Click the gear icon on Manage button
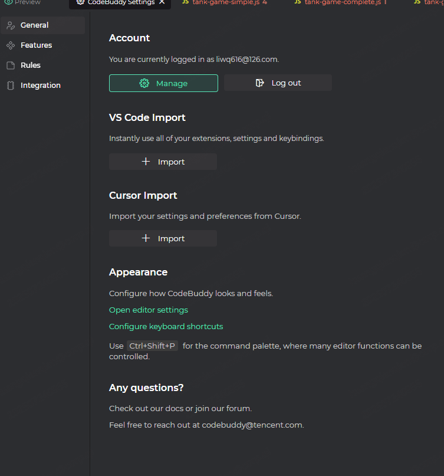This screenshot has height=476, width=444. pyautogui.click(x=144, y=83)
